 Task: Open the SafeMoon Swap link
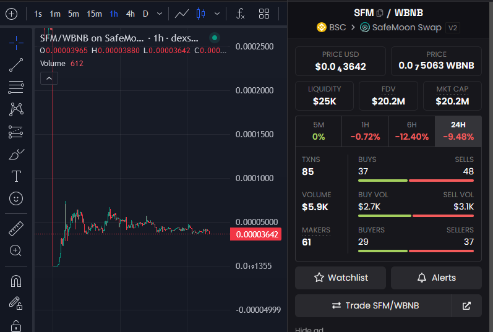point(407,27)
